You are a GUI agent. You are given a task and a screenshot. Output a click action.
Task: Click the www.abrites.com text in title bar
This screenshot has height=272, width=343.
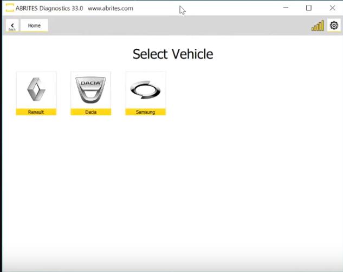point(110,8)
